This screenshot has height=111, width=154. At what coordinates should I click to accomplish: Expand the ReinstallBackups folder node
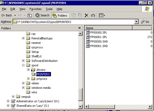click(x=23, y=38)
